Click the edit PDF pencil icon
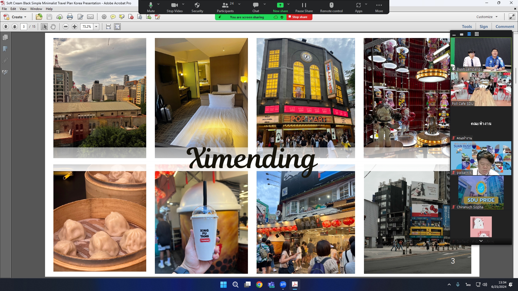Screen dimensions: 518x291 click(x=158, y=17)
